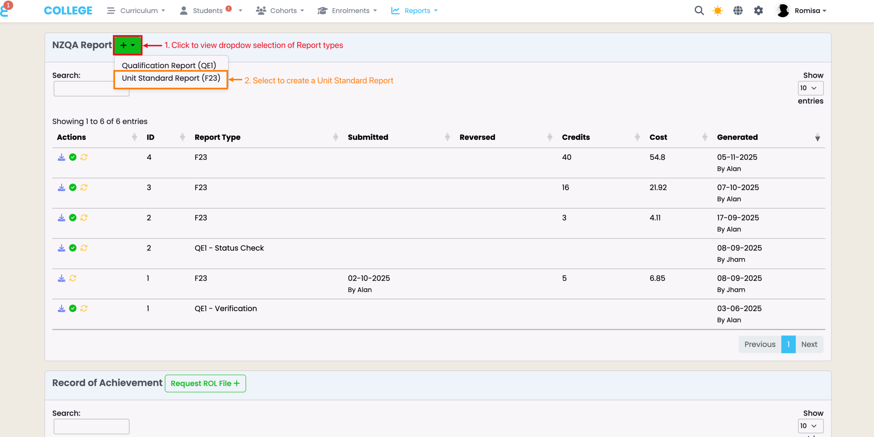The height and width of the screenshot is (437, 874).
Task: Toggle the sun light/dark theme icon
Action: [718, 11]
